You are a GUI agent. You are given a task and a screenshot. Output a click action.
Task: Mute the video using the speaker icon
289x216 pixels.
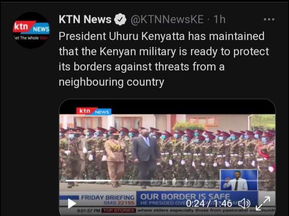coord(244,204)
